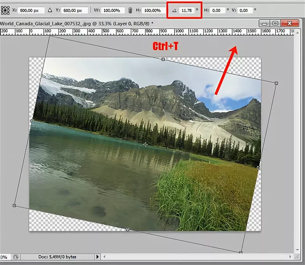305x265 pixels.
Task: Click the vertical scrollbar up arrow
Action: (297, 33)
